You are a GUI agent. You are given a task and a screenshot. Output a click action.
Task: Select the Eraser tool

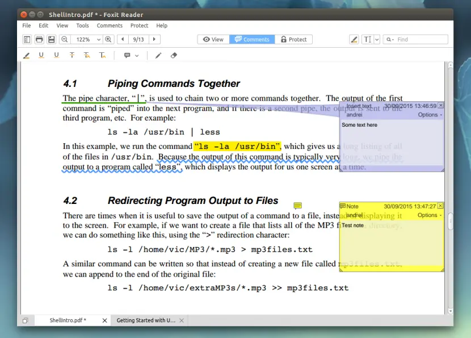pyautogui.click(x=174, y=55)
